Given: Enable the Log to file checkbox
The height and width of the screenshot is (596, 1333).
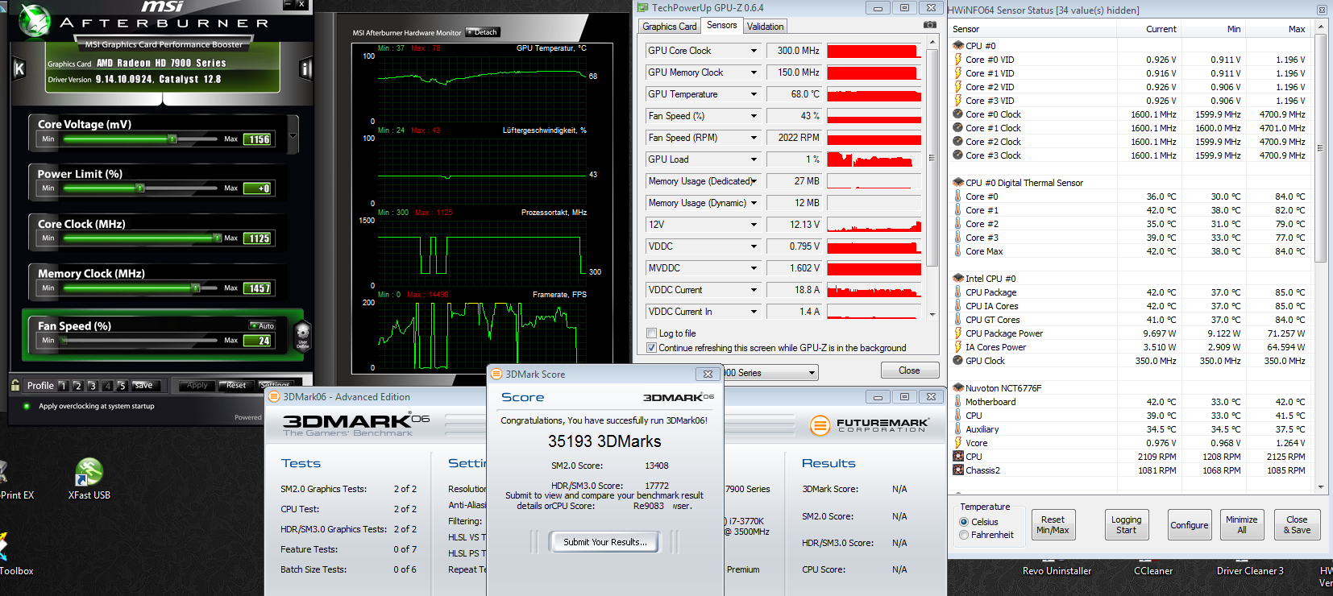Looking at the screenshot, I should pos(651,333).
